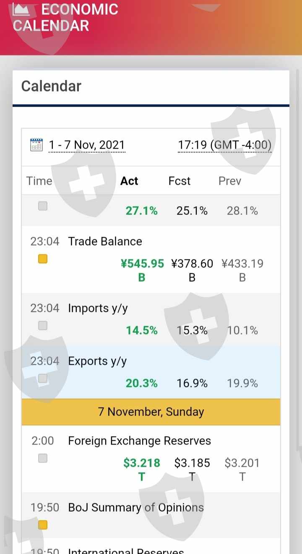The height and width of the screenshot is (554, 302).
Task: Click the yellow impact marker under BoJ Summary
Action: click(43, 525)
